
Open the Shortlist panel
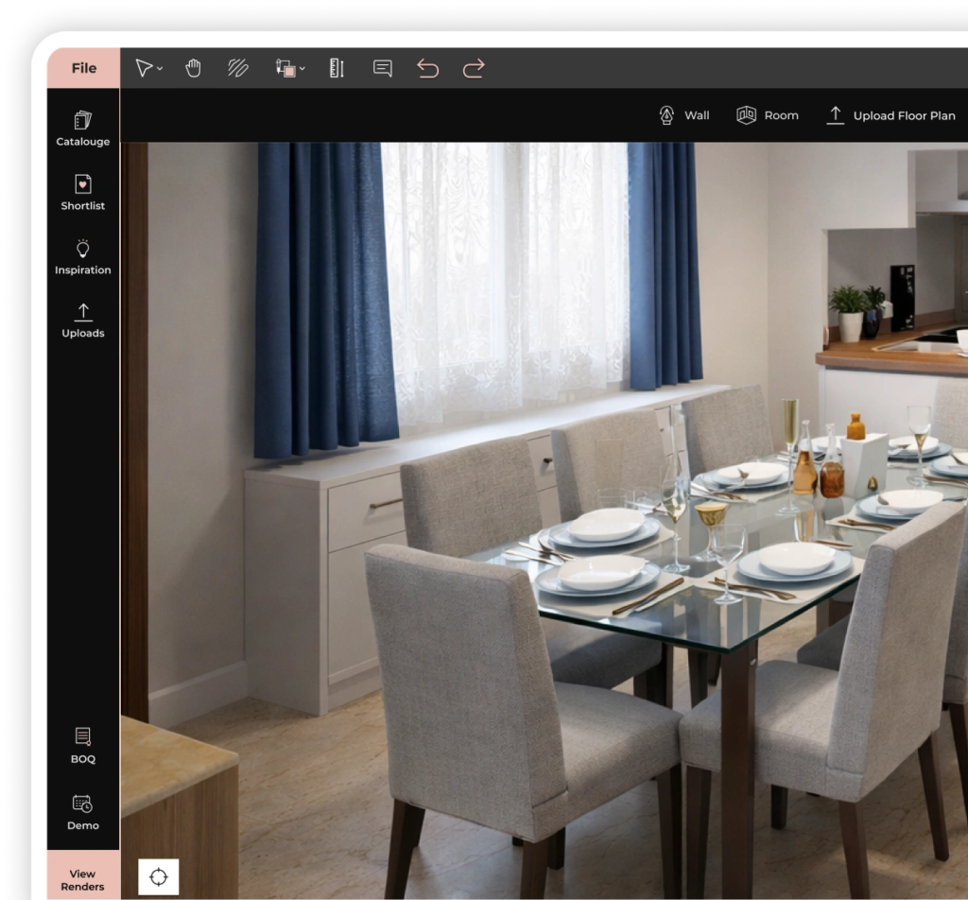(83, 193)
